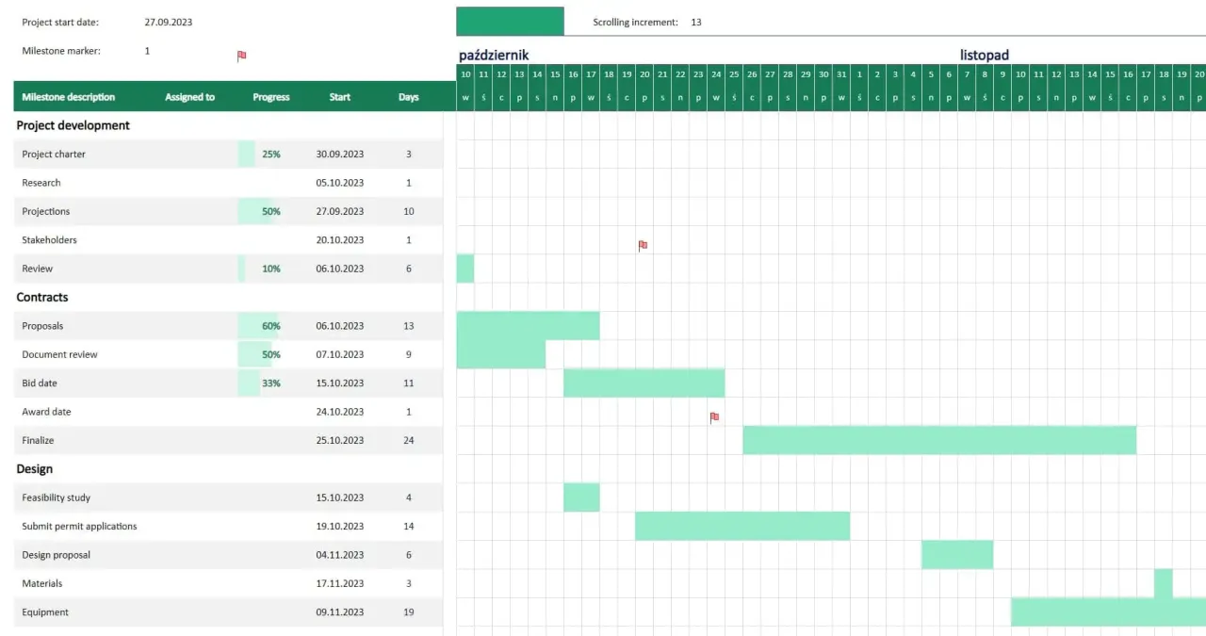
Task: Click the Document review Gantt bar
Action: click(501, 354)
